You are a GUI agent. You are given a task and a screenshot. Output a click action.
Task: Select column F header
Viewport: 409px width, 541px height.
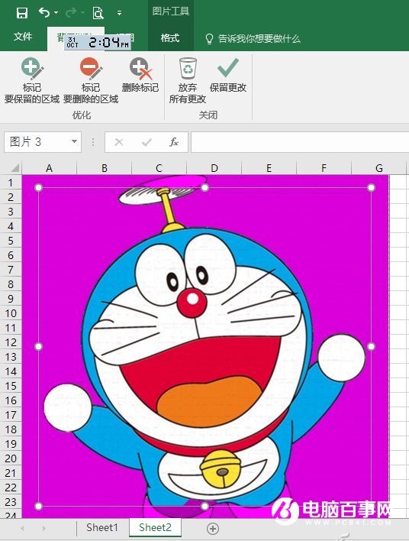(x=324, y=168)
